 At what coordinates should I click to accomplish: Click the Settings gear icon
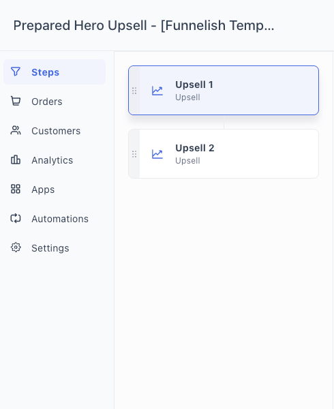click(x=16, y=247)
